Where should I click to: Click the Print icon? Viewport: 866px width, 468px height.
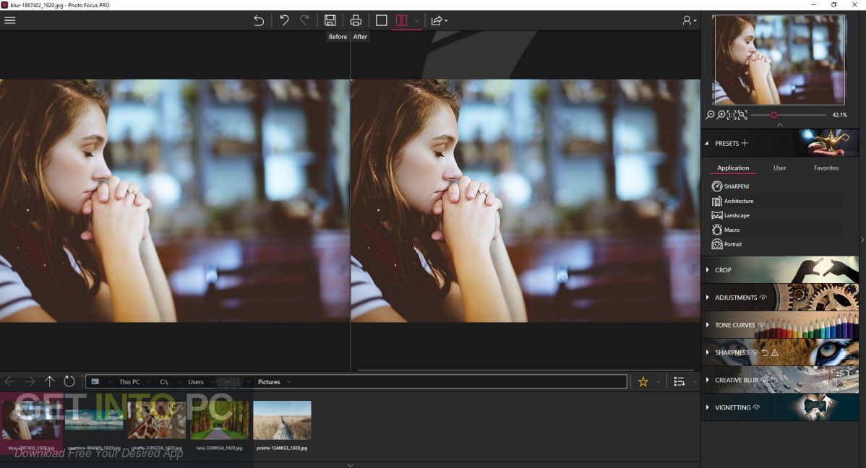[x=356, y=20]
